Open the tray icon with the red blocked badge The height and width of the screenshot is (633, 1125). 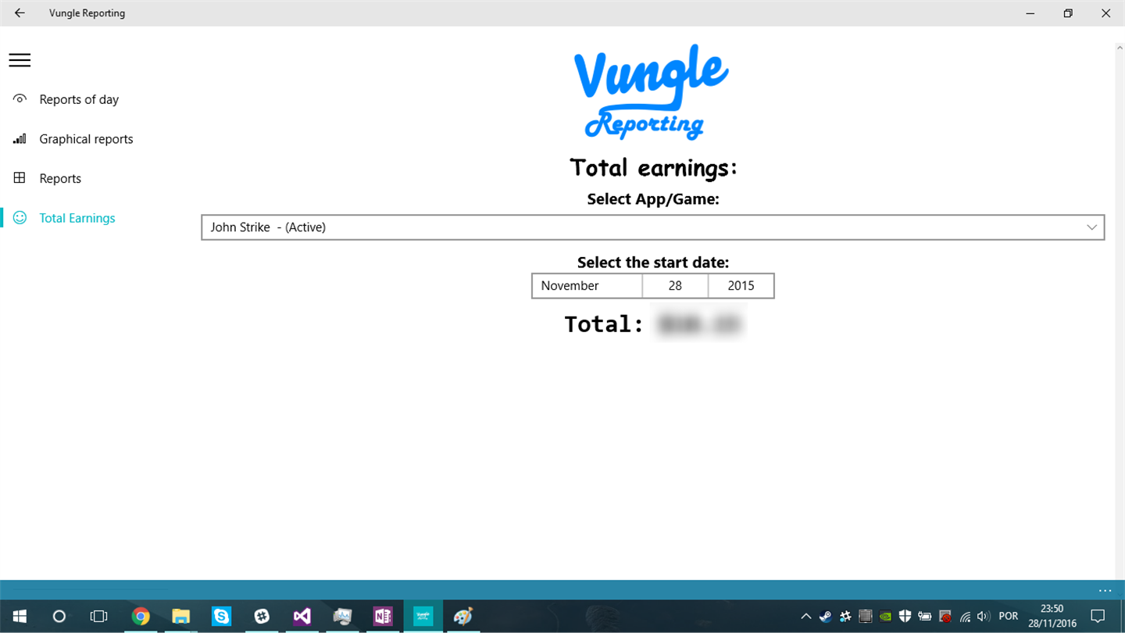tap(945, 617)
